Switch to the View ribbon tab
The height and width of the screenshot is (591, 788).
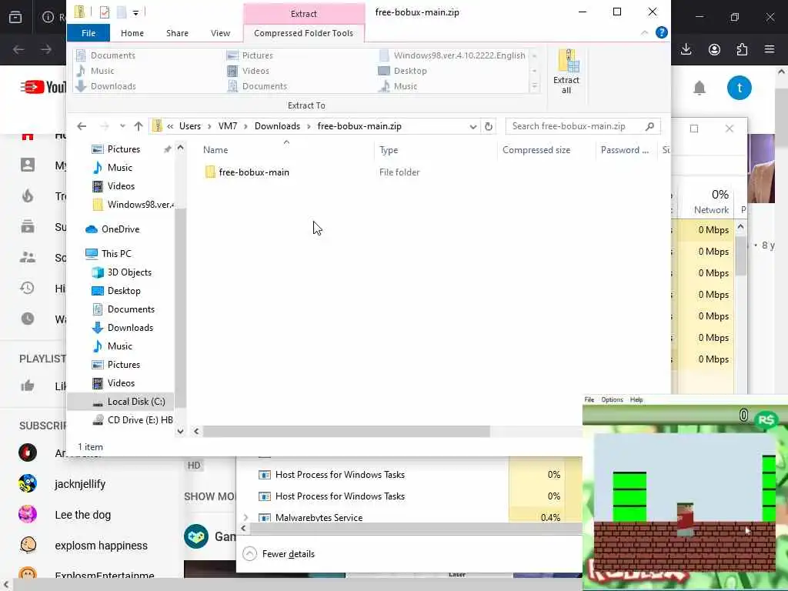(x=220, y=32)
